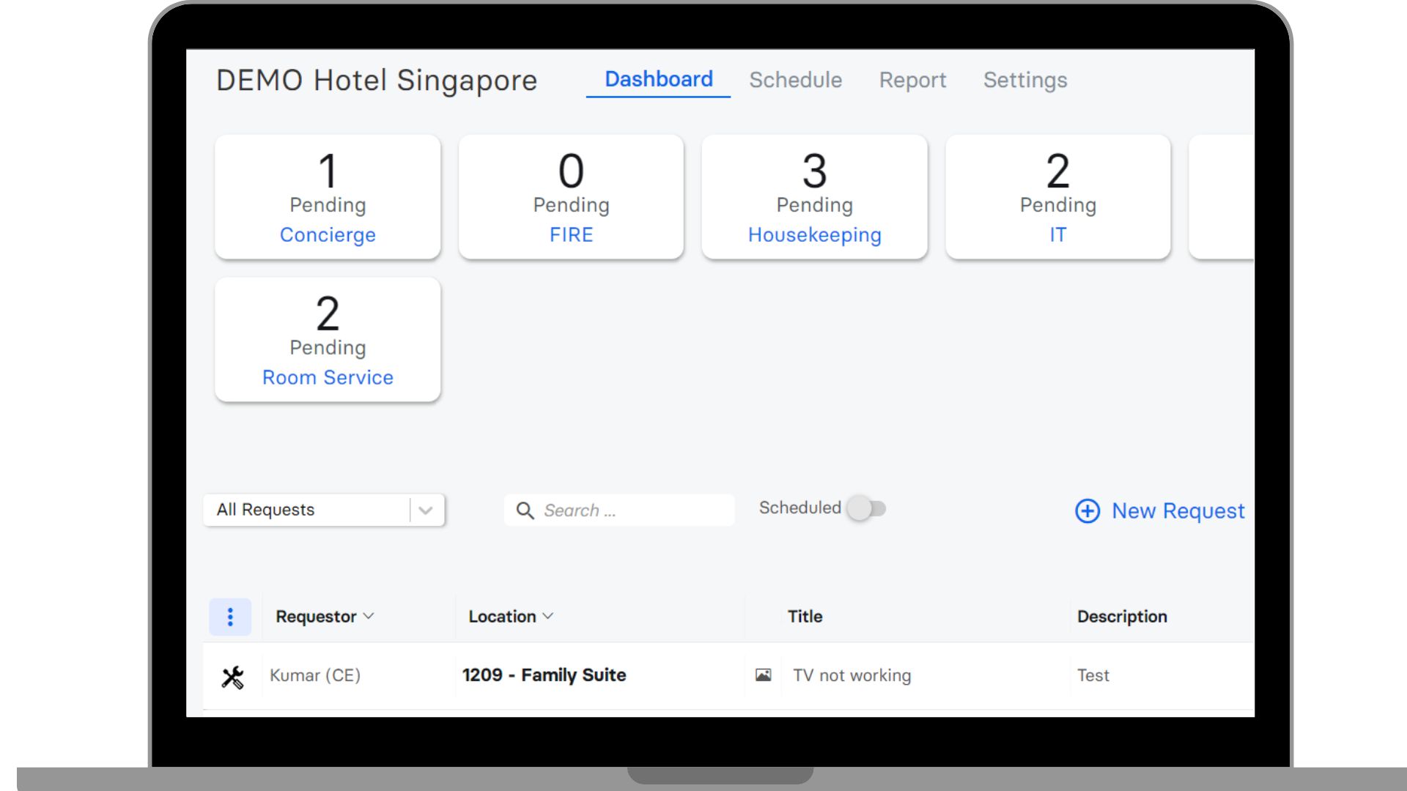Click the search magnifier icon
Screen dimensions: 1407x791
[x=525, y=510]
